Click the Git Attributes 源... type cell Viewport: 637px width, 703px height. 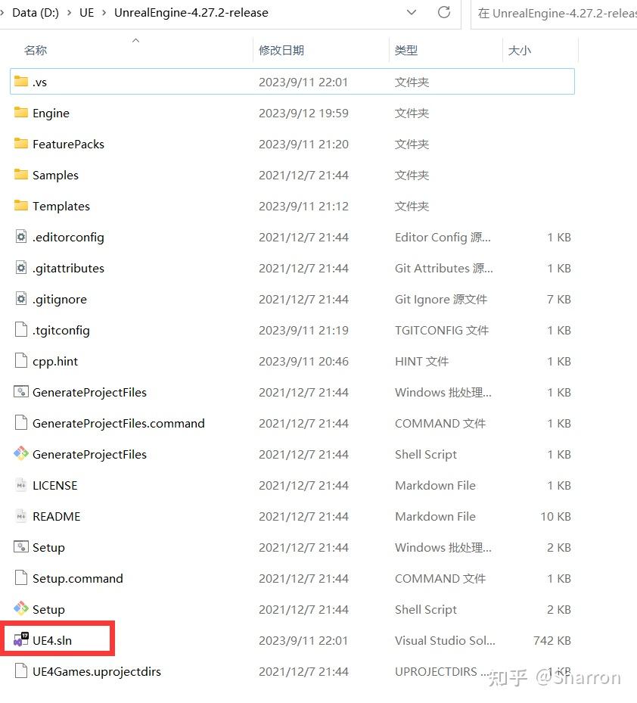444,268
